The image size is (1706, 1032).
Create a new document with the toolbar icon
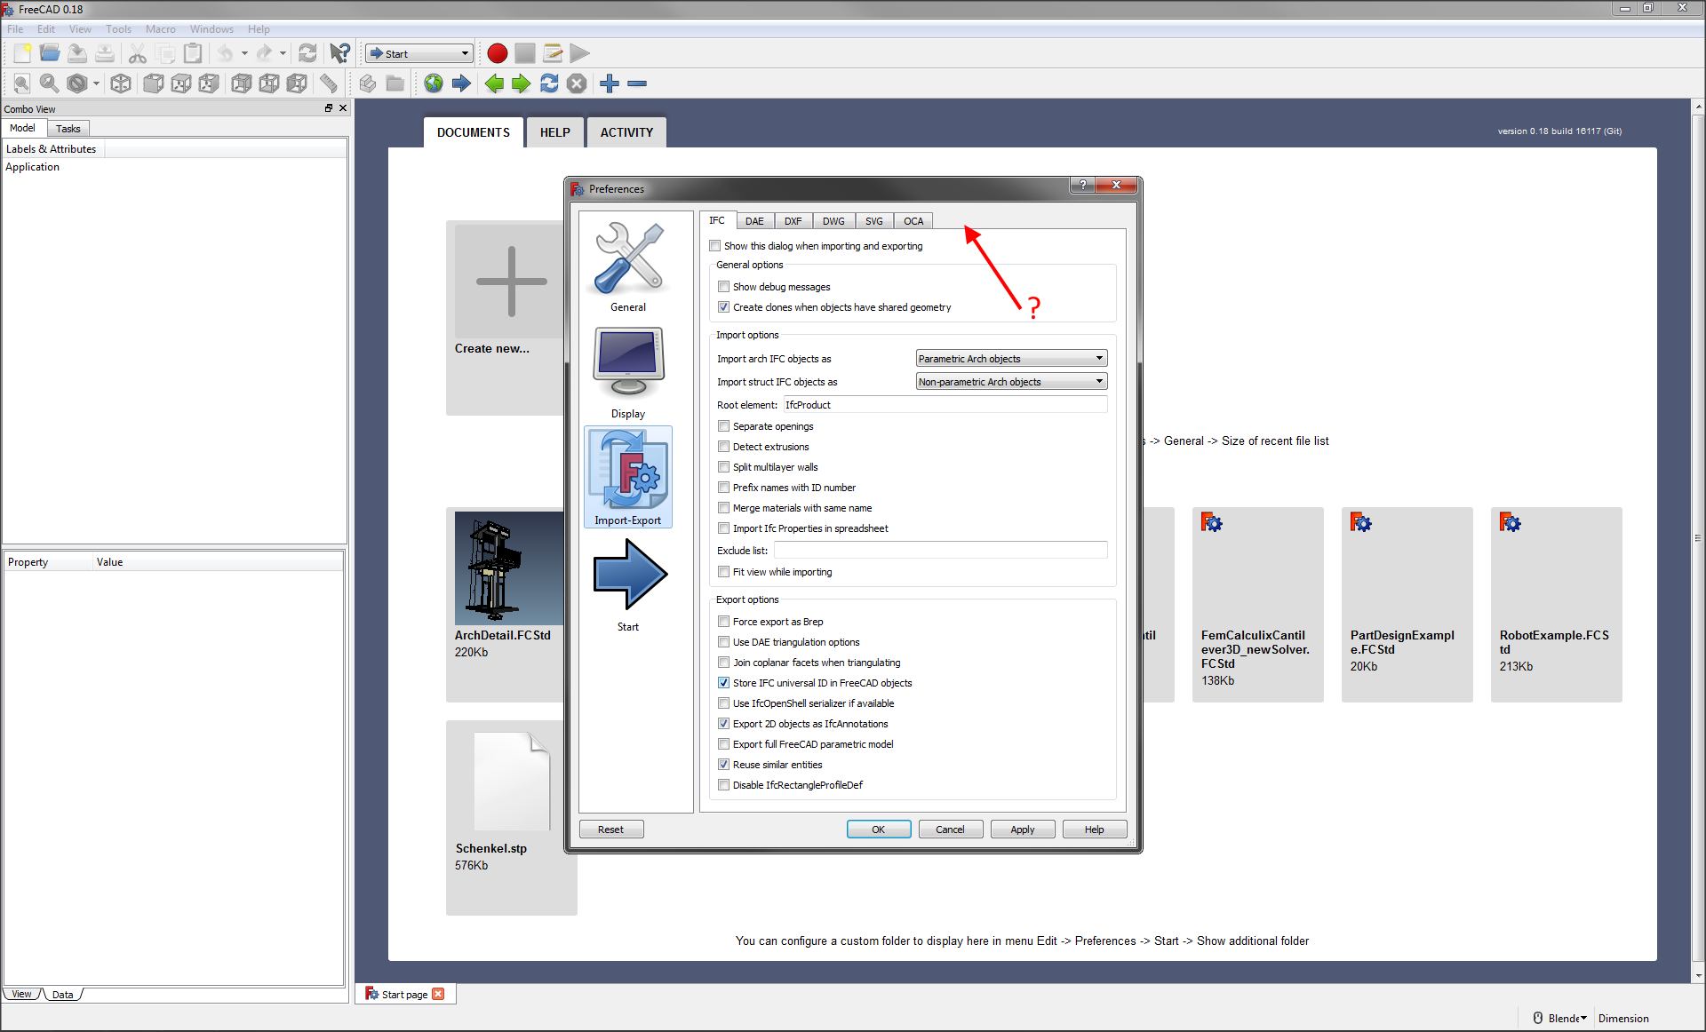(x=22, y=53)
